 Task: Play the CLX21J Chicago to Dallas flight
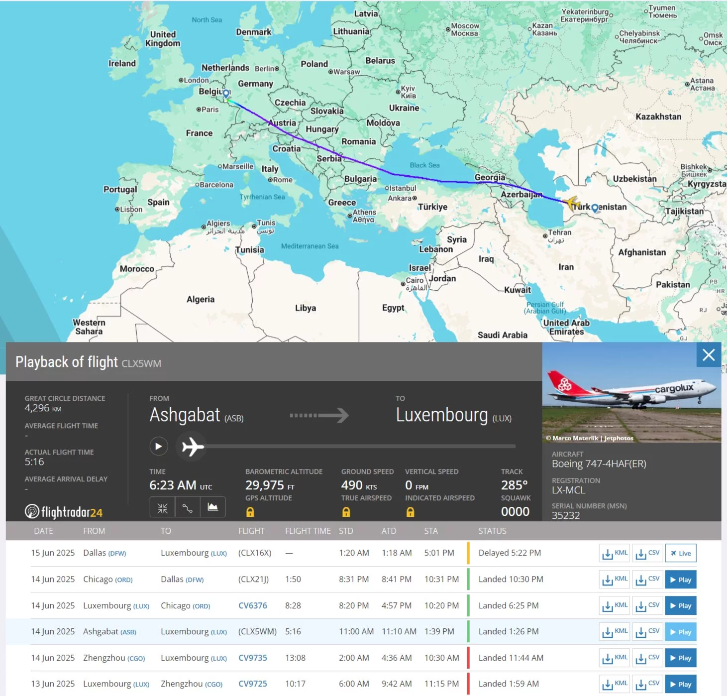pyautogui.click(x=681, y=580)
